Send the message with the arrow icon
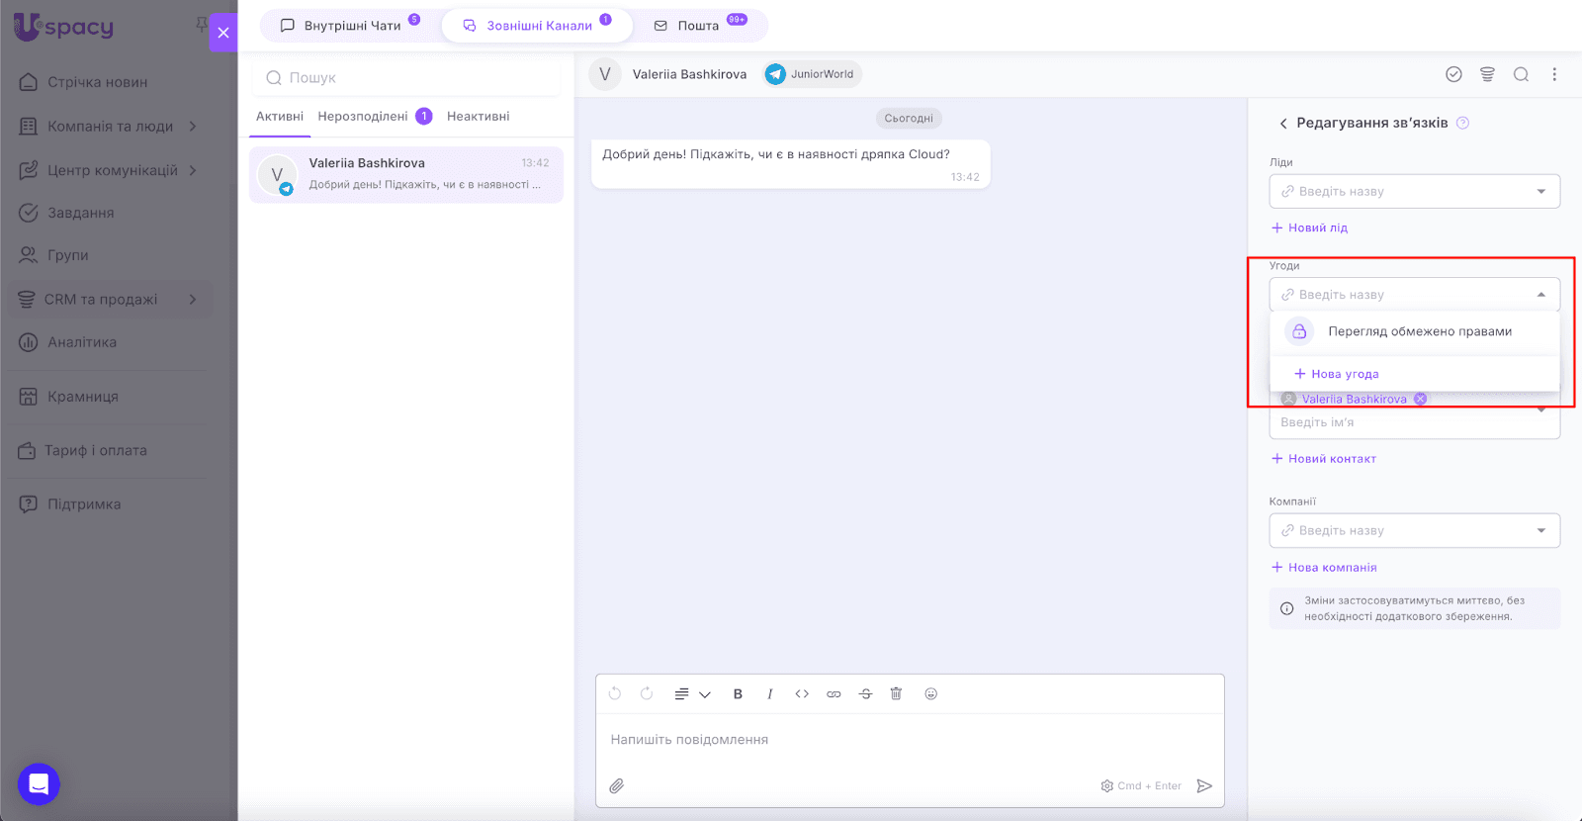 (1204, 786)
